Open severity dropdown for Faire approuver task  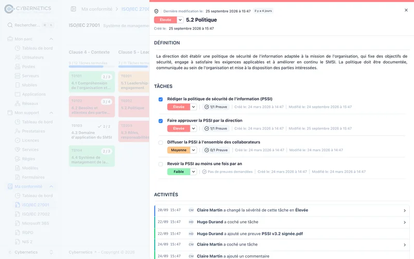(x=193, y=128)
